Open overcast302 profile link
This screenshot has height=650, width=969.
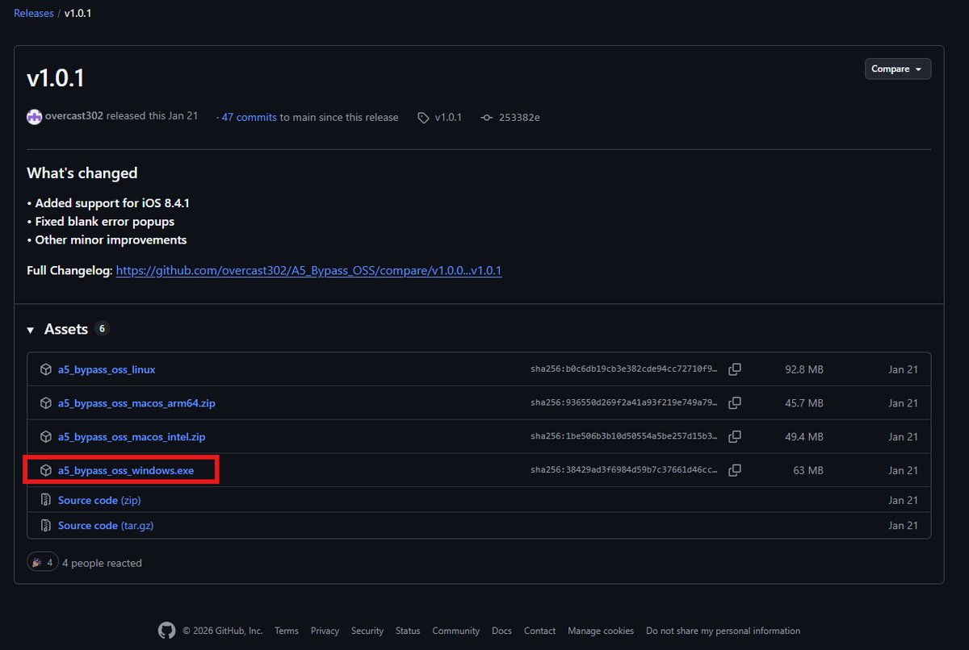(x=74, y=116)
